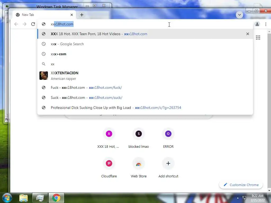Maximize the Windows Task Manager window
Image resolution: width=271 pixels, height=203 pixels.
(x=94, y=6)
